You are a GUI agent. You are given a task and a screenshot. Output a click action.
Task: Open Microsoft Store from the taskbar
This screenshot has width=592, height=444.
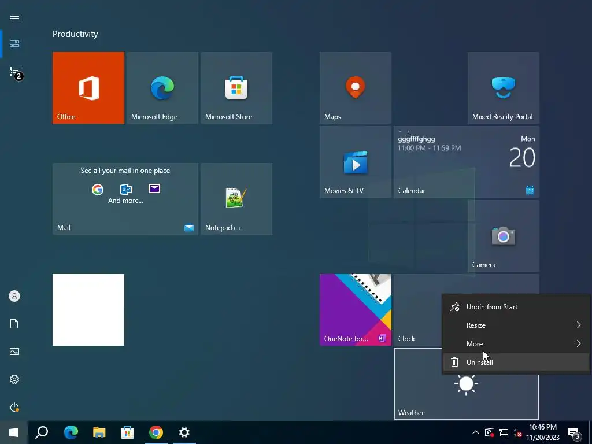pyautogui.click(x=128, y=432)
